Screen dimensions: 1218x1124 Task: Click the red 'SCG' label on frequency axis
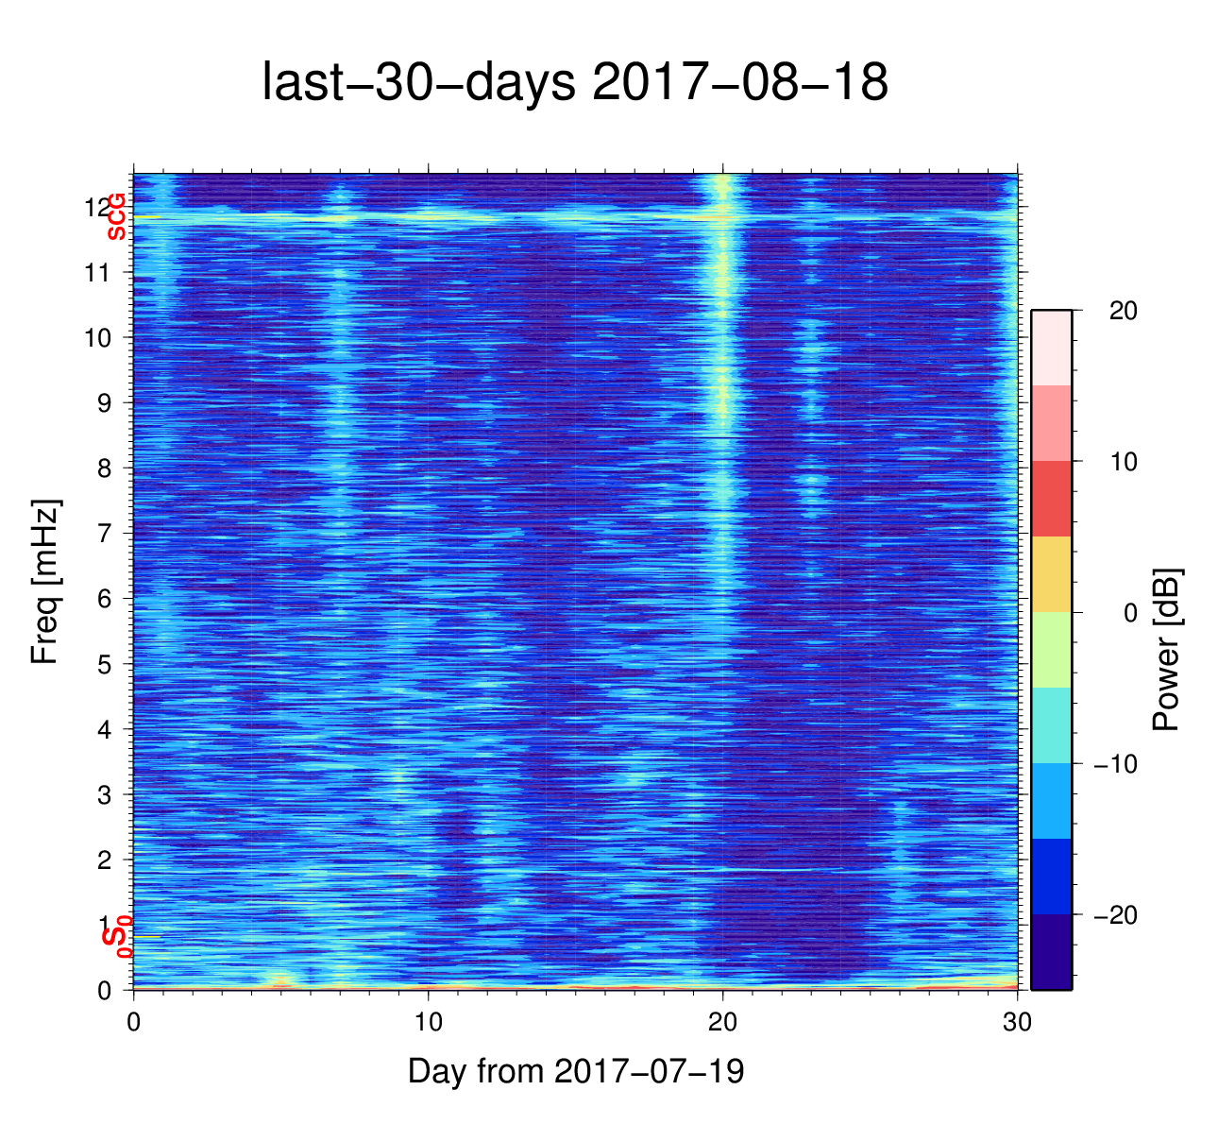(116, 217)
